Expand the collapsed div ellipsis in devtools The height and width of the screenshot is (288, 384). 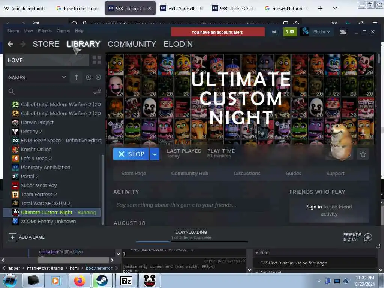click(x=67, y=252)
